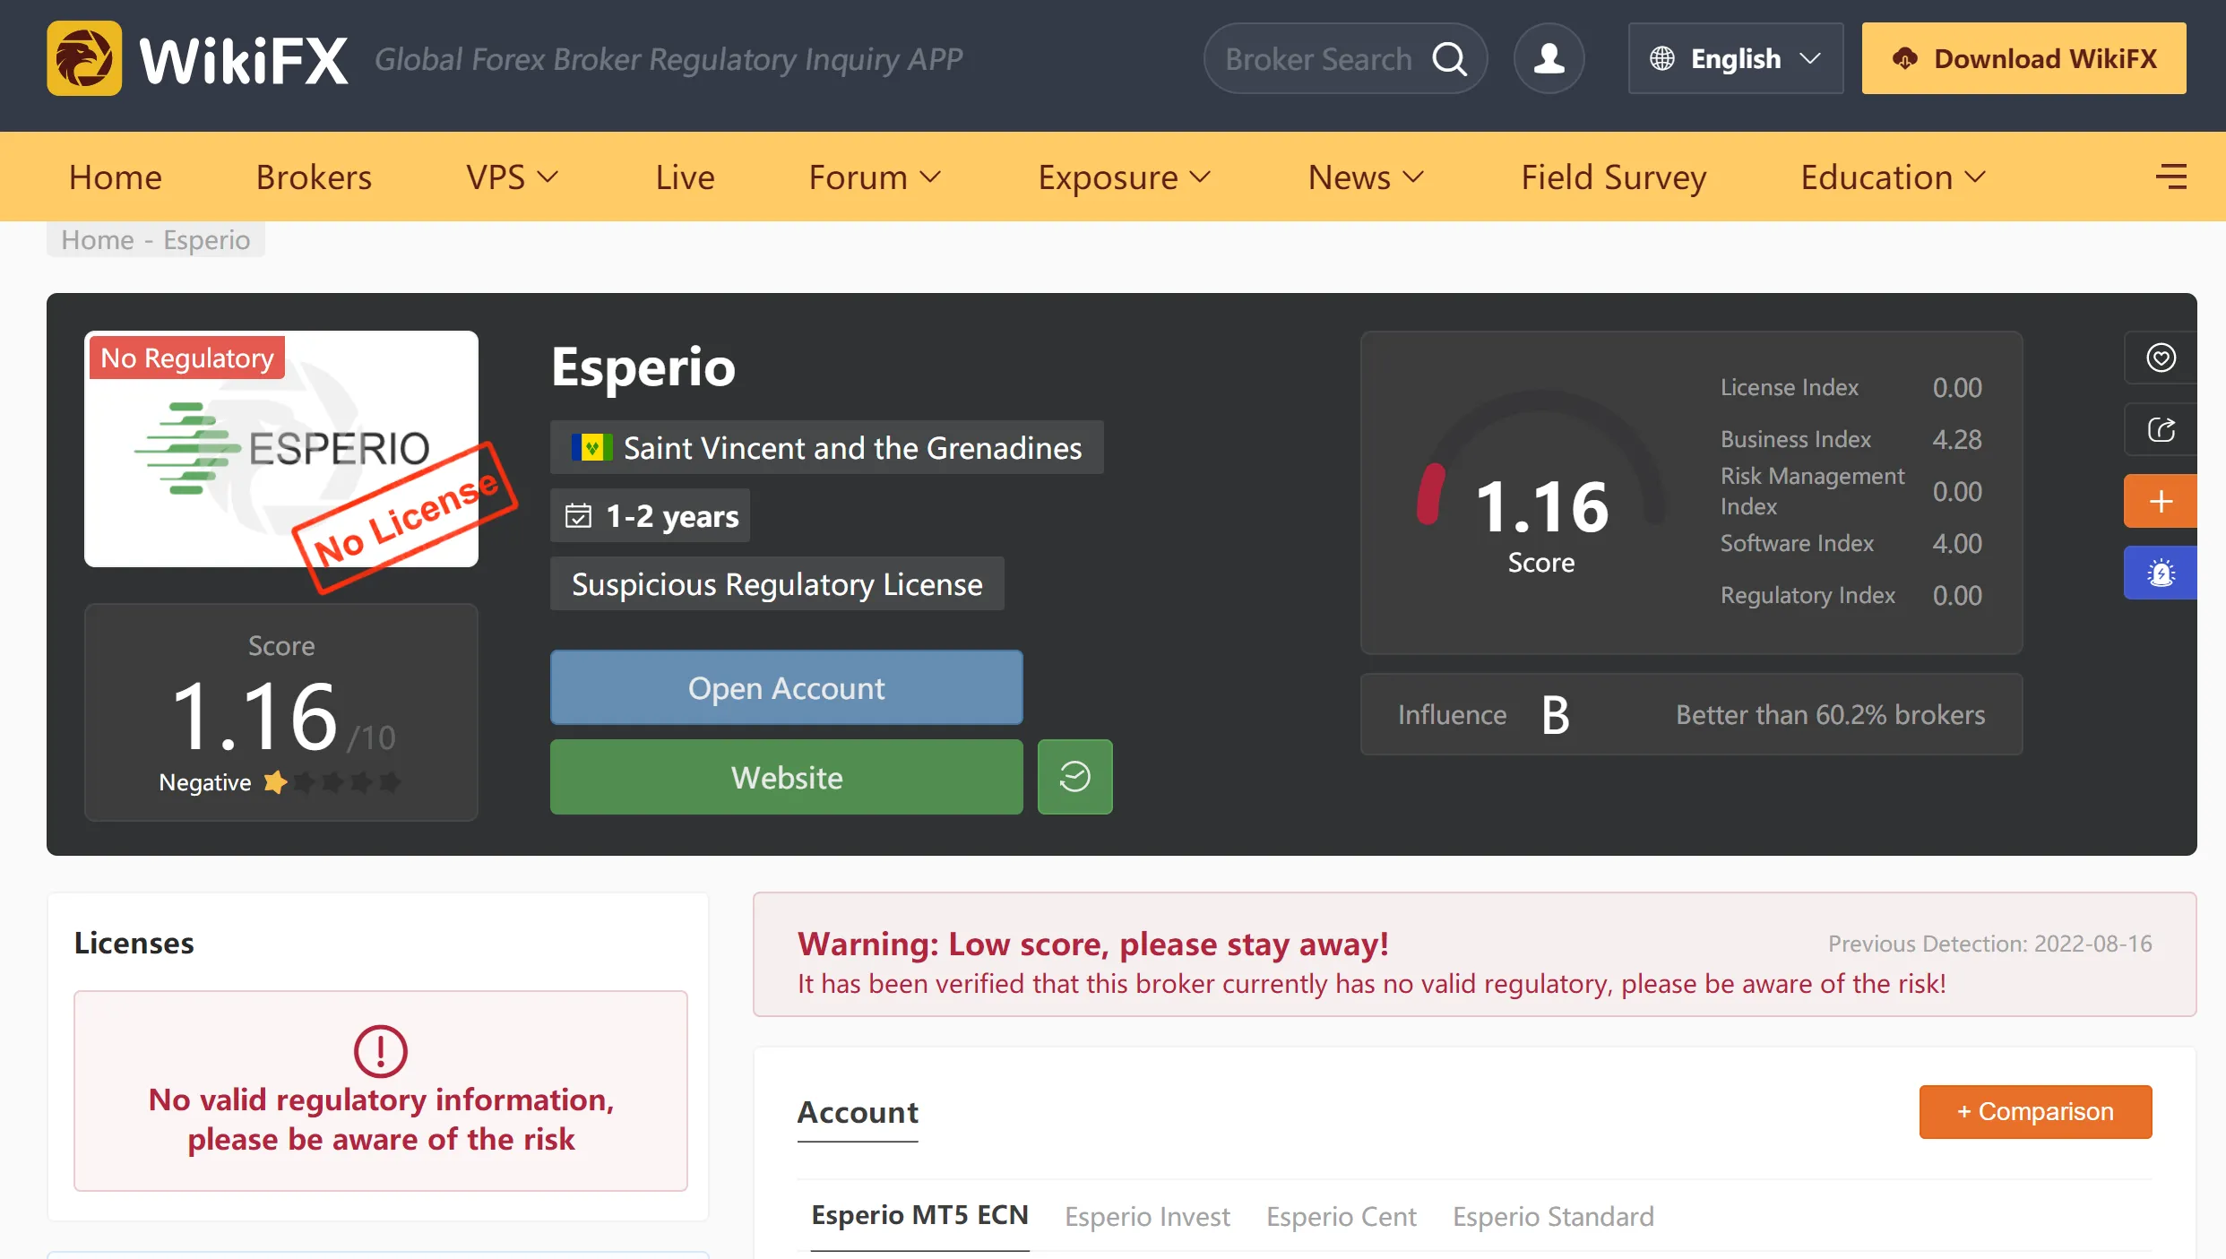
Task: Click the Regulatory Index value 0.00
Action: 1957,595
